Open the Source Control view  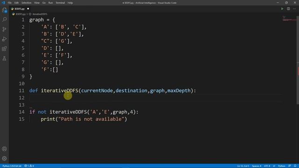coord(4,29)
